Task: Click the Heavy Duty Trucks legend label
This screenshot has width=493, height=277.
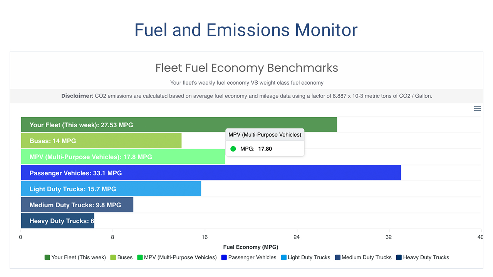Action: [x=426, y=257]
